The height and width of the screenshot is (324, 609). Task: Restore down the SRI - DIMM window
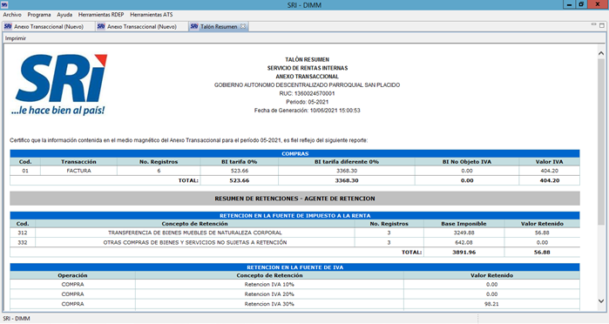click(x=581, y=4)
